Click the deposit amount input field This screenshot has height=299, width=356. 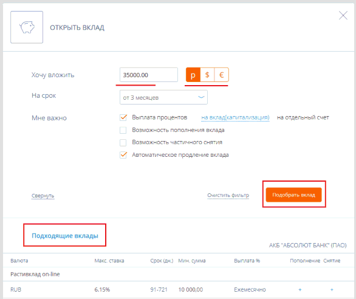pos(149,75)
